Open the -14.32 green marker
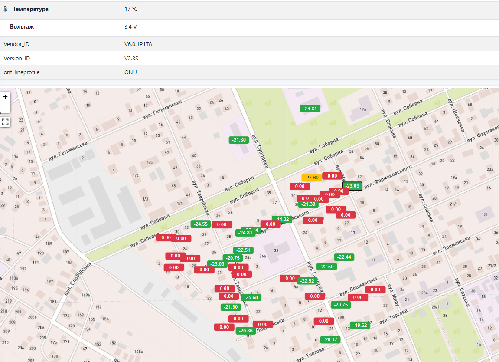 click(283, 219)
